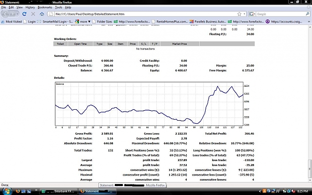
Task: Click the volume speaker tray icon
Action: click(294, 191)
